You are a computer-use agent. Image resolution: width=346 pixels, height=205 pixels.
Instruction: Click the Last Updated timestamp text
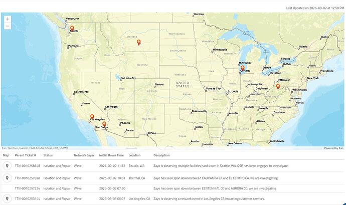click(x=315, y=8)
